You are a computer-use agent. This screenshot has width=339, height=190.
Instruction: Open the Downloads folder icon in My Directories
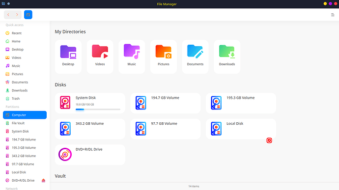[227, 52]
